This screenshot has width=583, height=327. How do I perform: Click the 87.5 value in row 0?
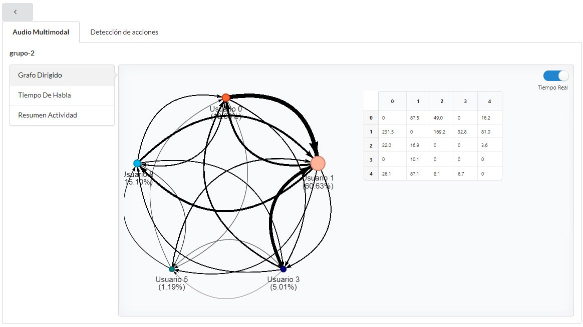click(x=414, y=118)
